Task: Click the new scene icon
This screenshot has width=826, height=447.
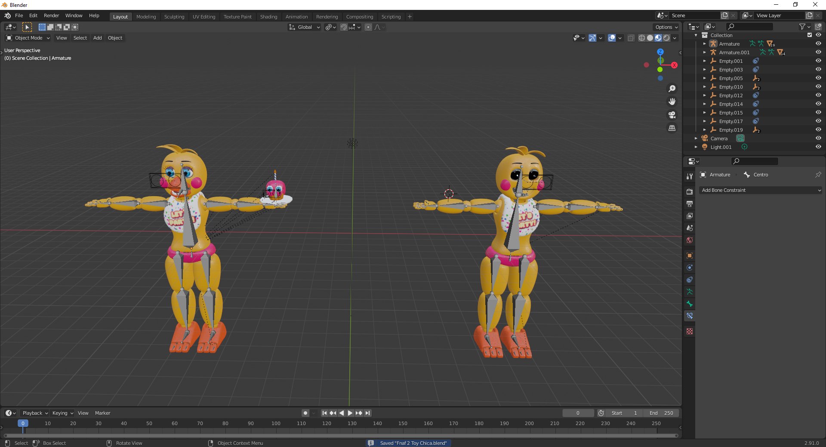Action: (x=724, y=15)
